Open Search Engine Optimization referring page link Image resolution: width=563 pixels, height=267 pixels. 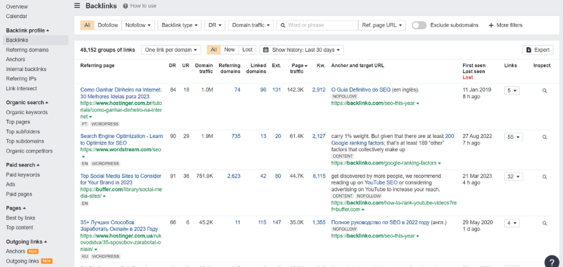(121, 139)
